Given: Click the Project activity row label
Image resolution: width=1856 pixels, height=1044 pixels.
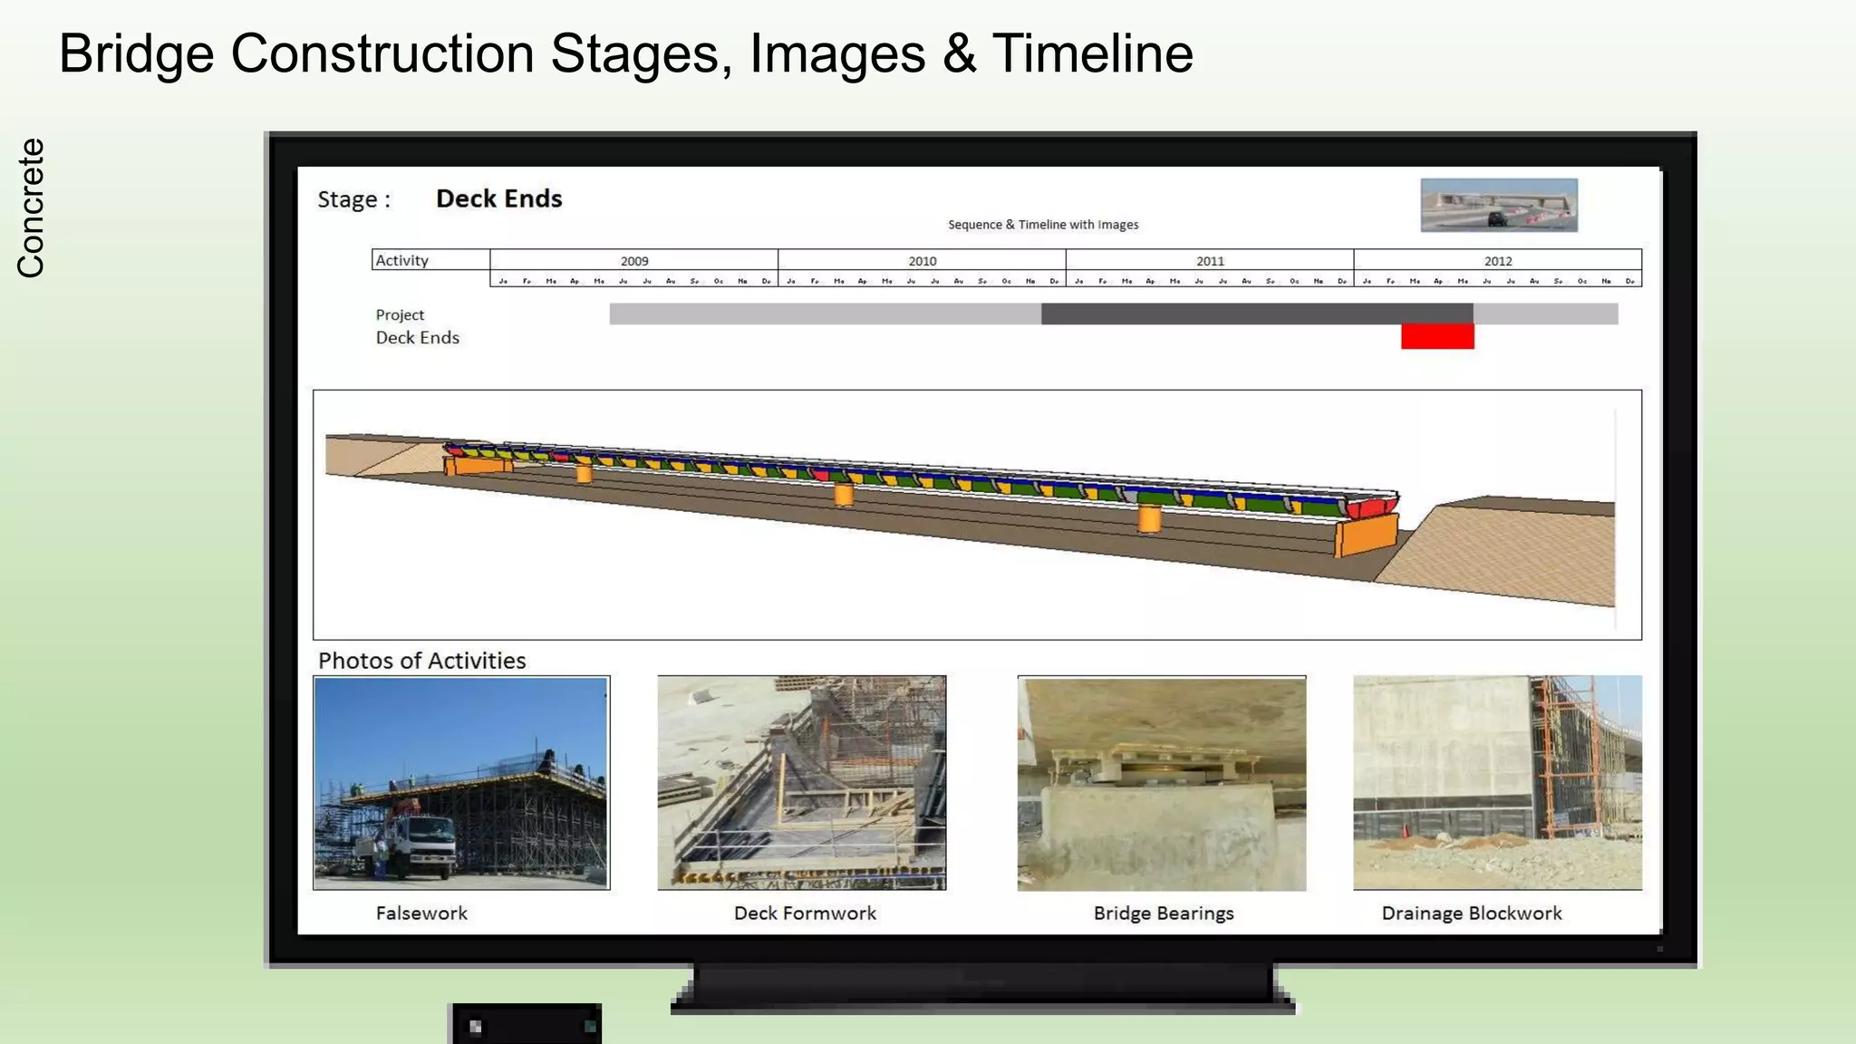Looking at the screenshot, I should (x=400, y=314).
